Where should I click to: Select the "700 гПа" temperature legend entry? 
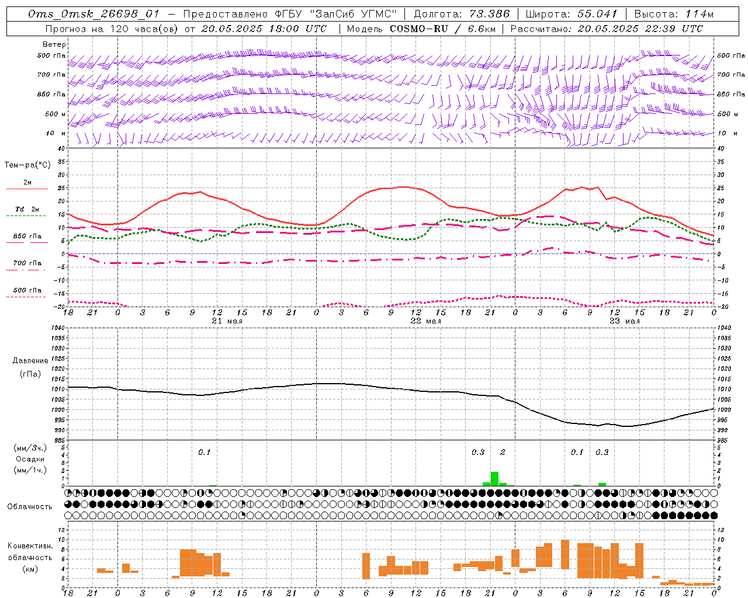[27, 263]
